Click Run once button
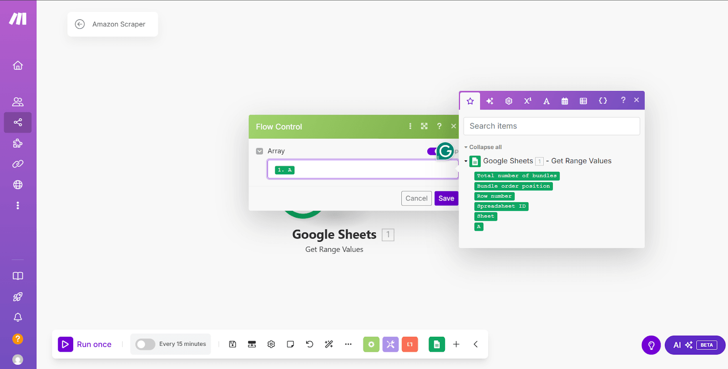Screen dimensions: 728x369 pos(85,344)
